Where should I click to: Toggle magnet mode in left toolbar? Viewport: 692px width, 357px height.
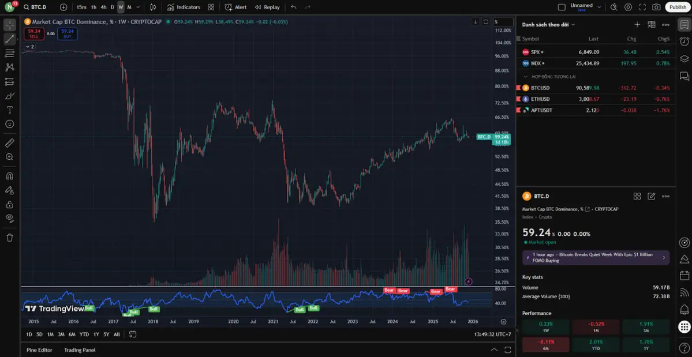[x=10, y=176]
